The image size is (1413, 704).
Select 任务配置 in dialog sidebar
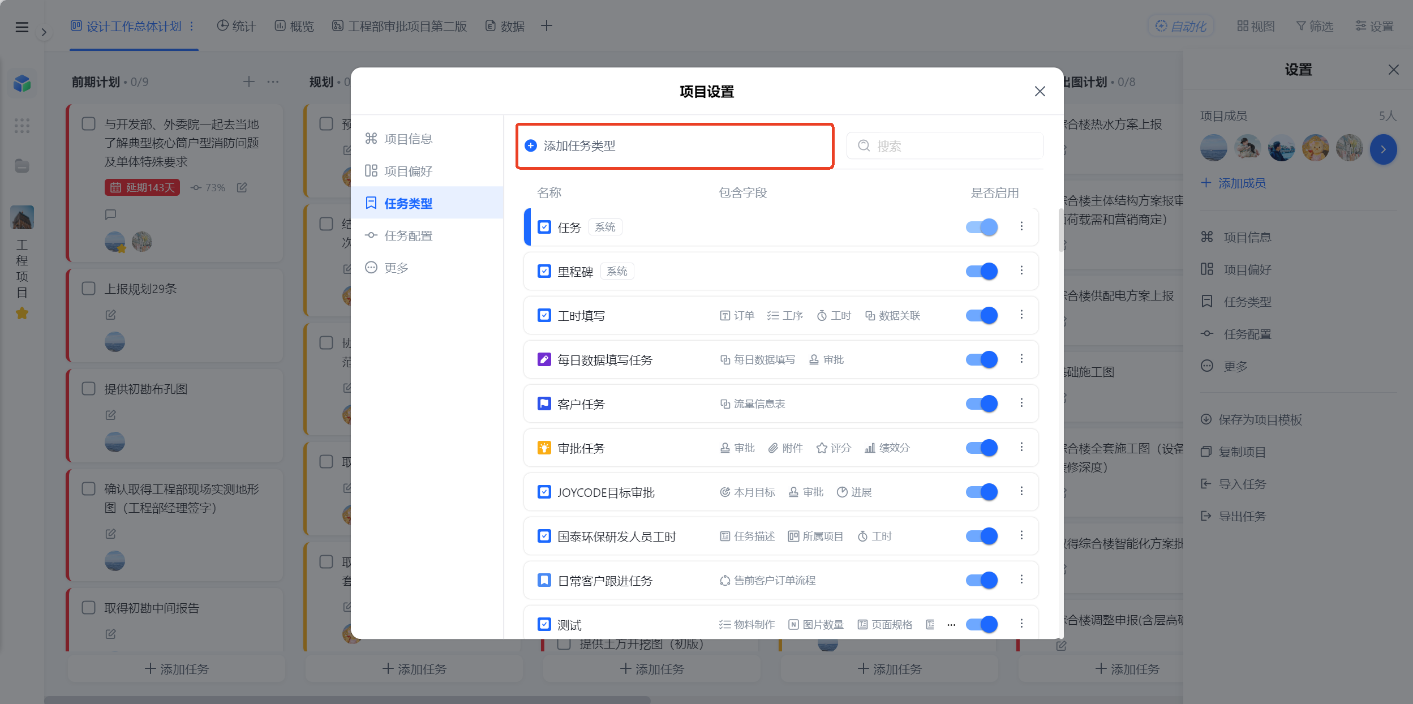pos(427,235)
